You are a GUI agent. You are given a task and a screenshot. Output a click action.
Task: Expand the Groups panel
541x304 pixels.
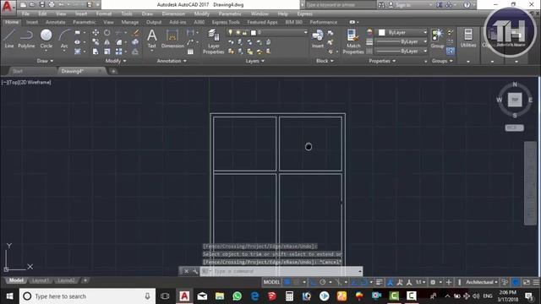click(x=442, y=61)
